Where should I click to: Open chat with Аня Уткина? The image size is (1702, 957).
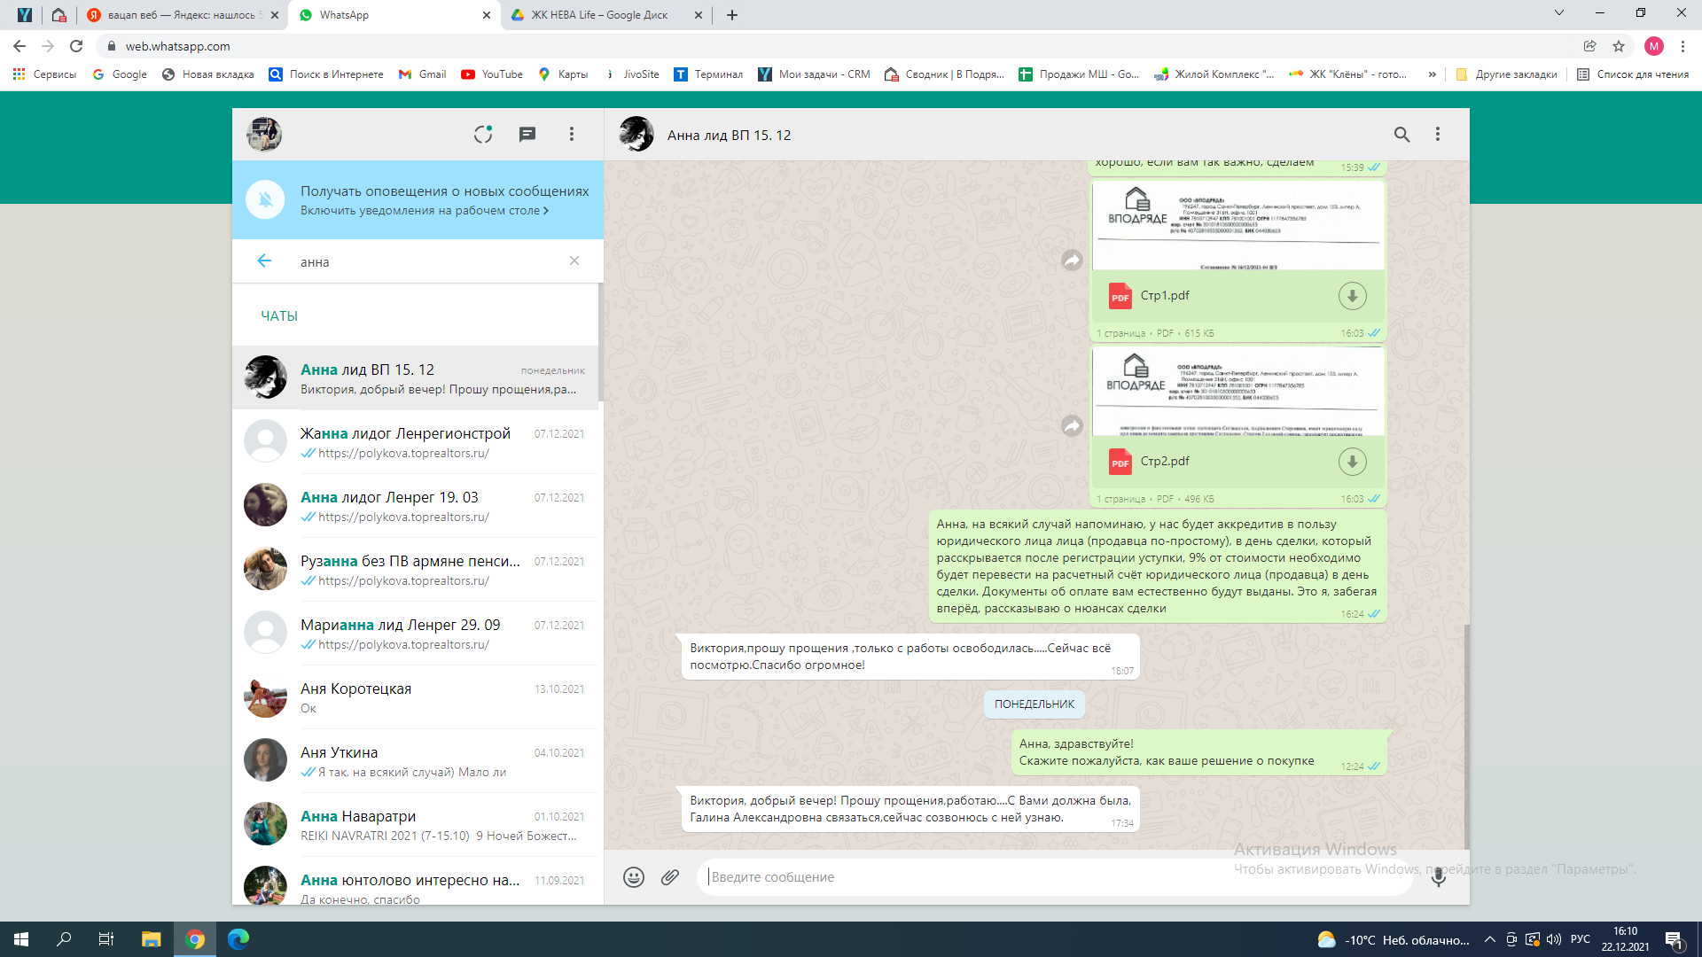pos(417,761)
